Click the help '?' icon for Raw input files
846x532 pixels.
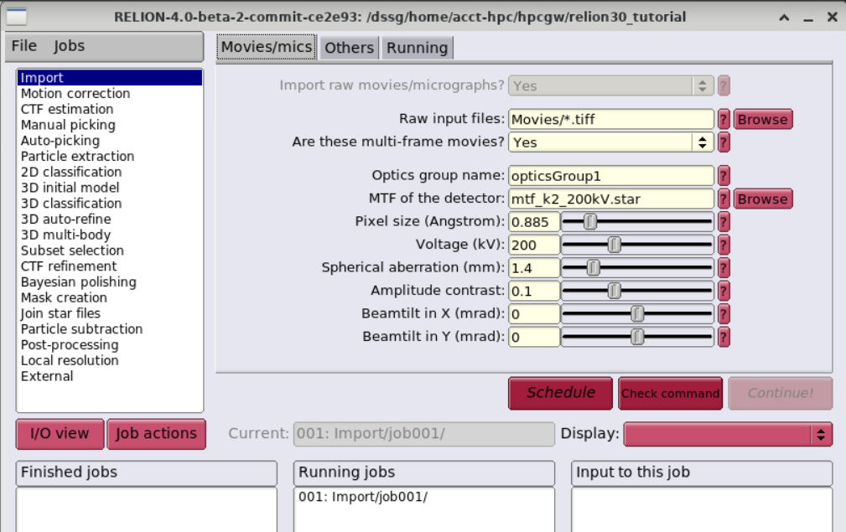point(724,119)
